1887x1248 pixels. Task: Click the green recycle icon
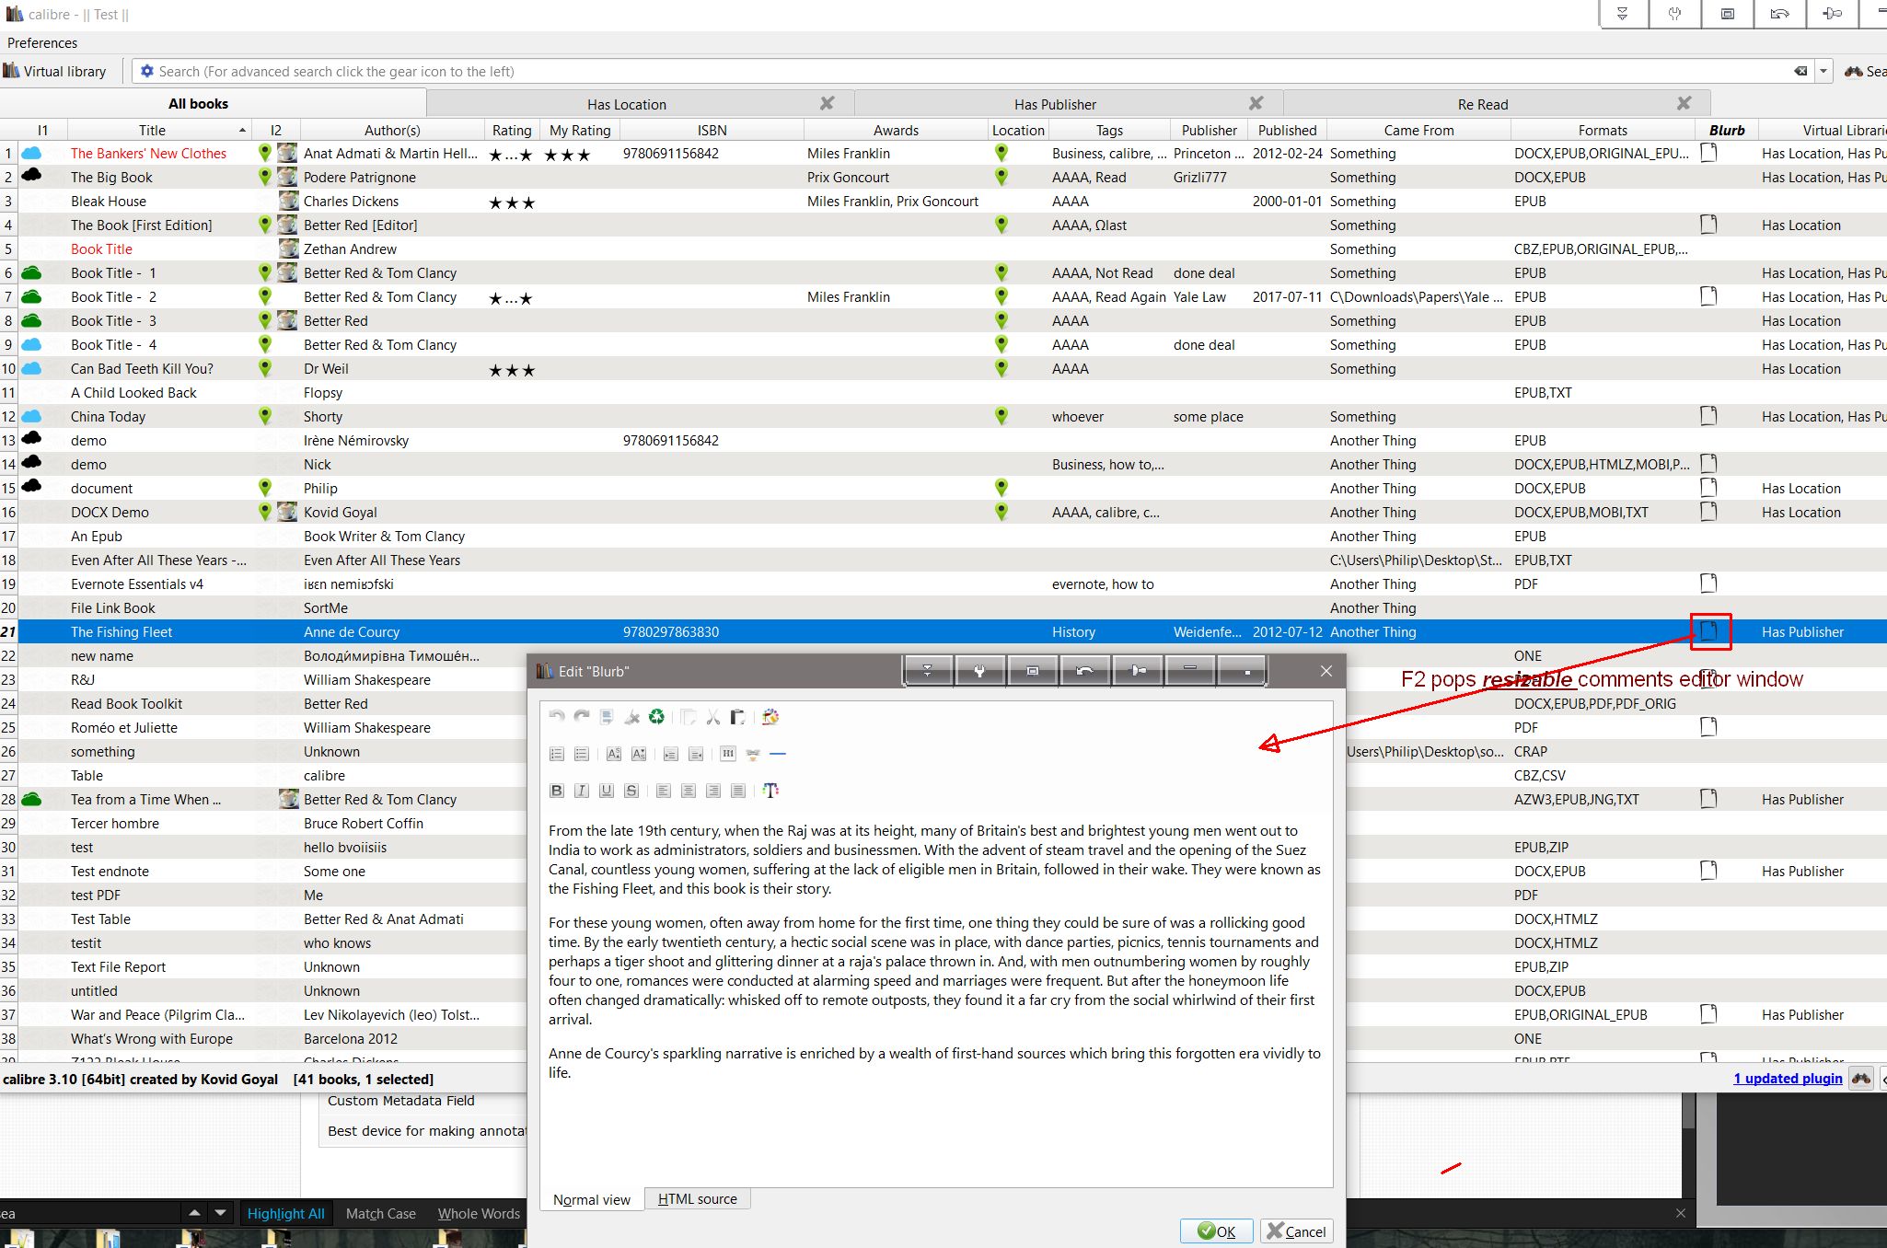(656, 717)
